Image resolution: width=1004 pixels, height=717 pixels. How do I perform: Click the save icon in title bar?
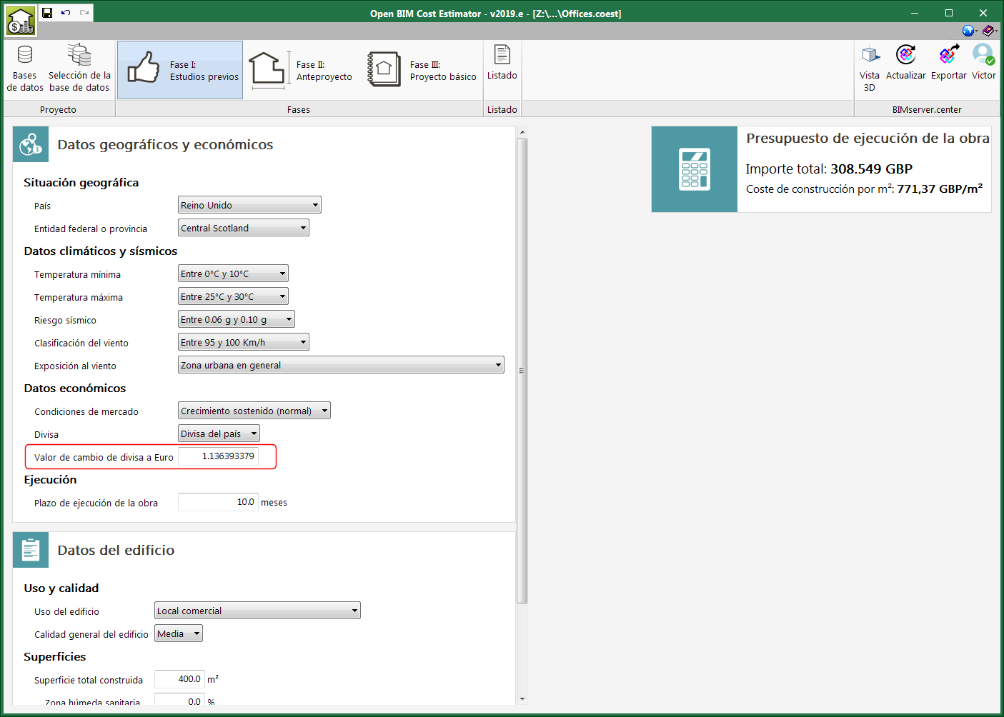(47, 13)
